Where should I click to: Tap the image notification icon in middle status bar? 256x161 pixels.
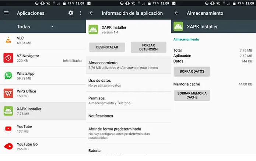[x=89, y=3]
